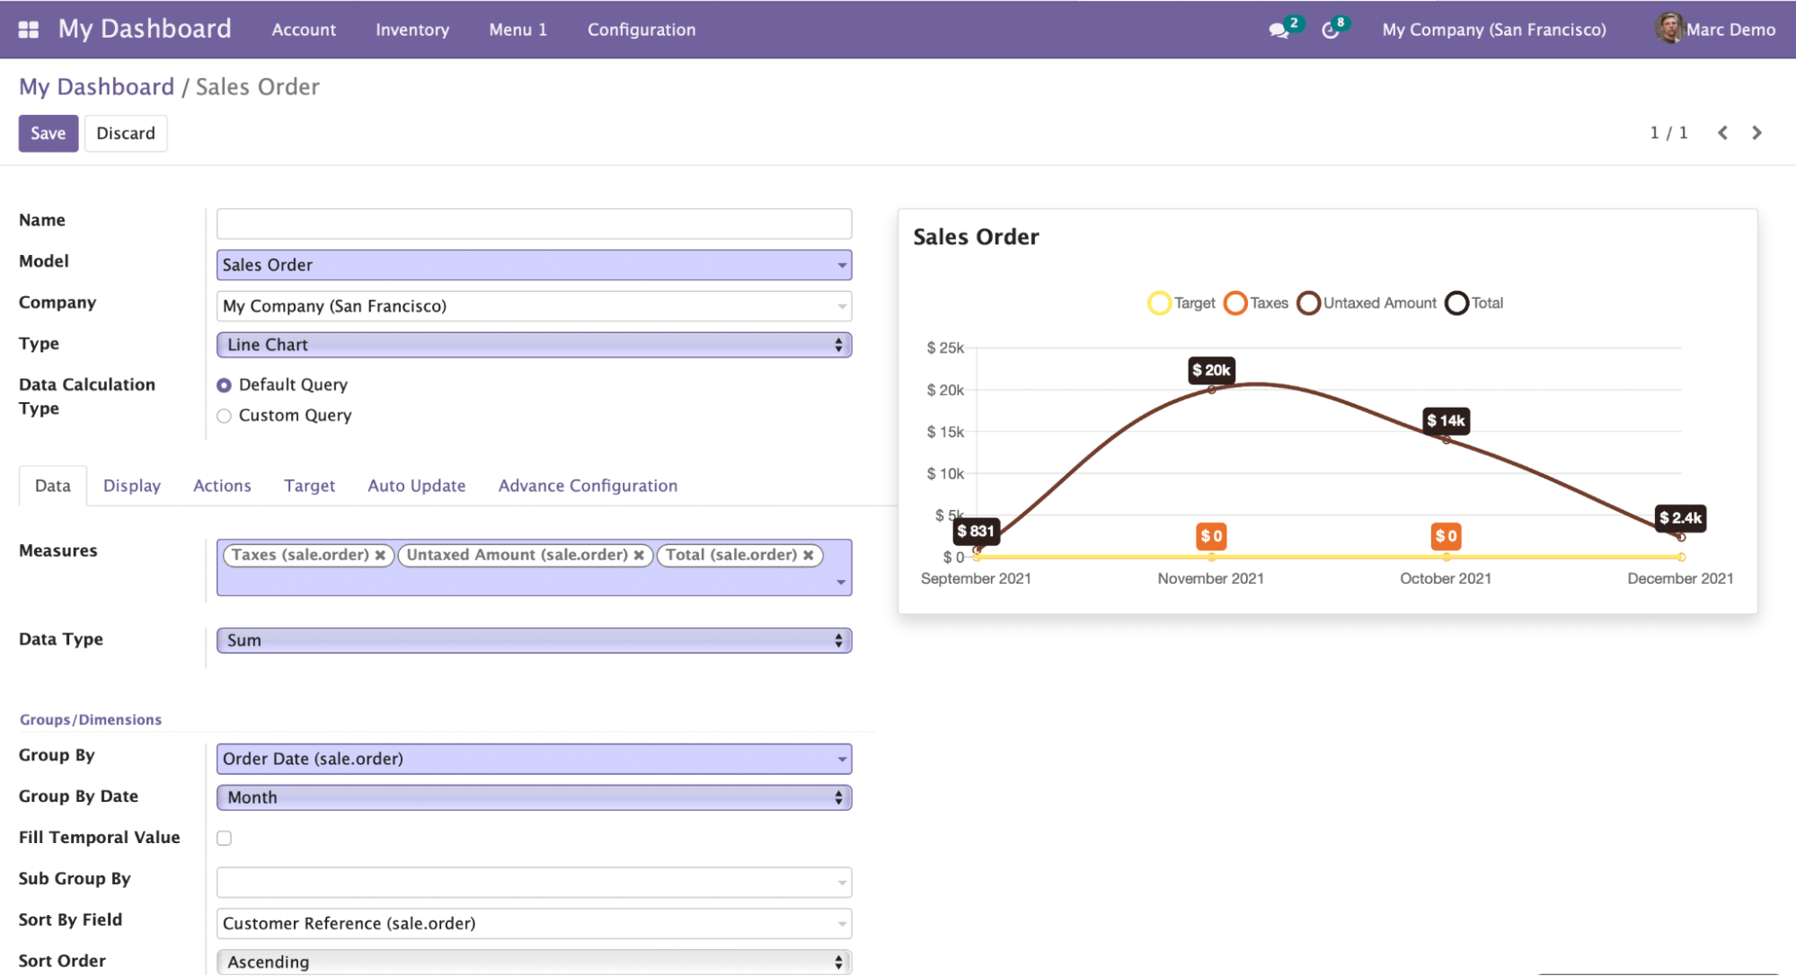Toggle Taxes legend circle in chart
This screenshot has height=976, width=1796.
point(1235,303)
